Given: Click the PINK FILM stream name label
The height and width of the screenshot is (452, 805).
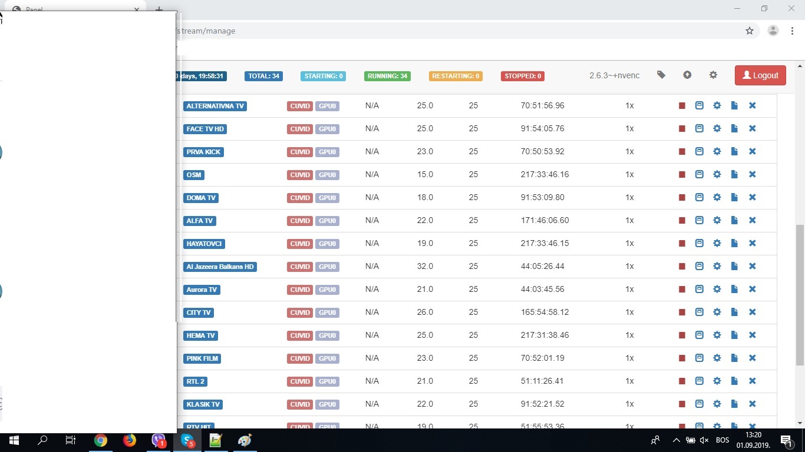Looking at the screenshot, I should pos(203,358).
